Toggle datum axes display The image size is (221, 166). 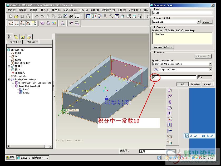[17, 23]
